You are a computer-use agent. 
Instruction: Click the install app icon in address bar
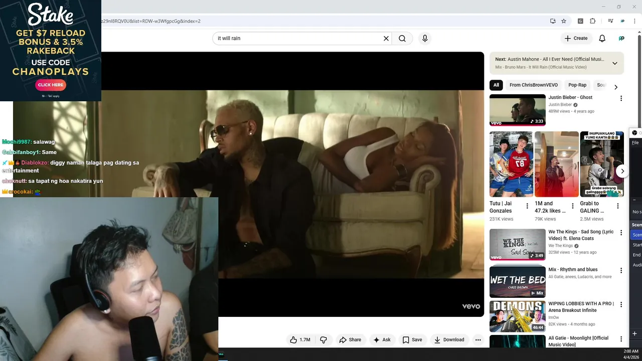coord(553,21)
